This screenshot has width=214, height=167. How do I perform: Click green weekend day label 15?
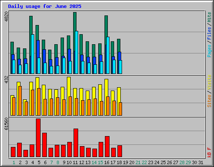click(x=100, y=162)
